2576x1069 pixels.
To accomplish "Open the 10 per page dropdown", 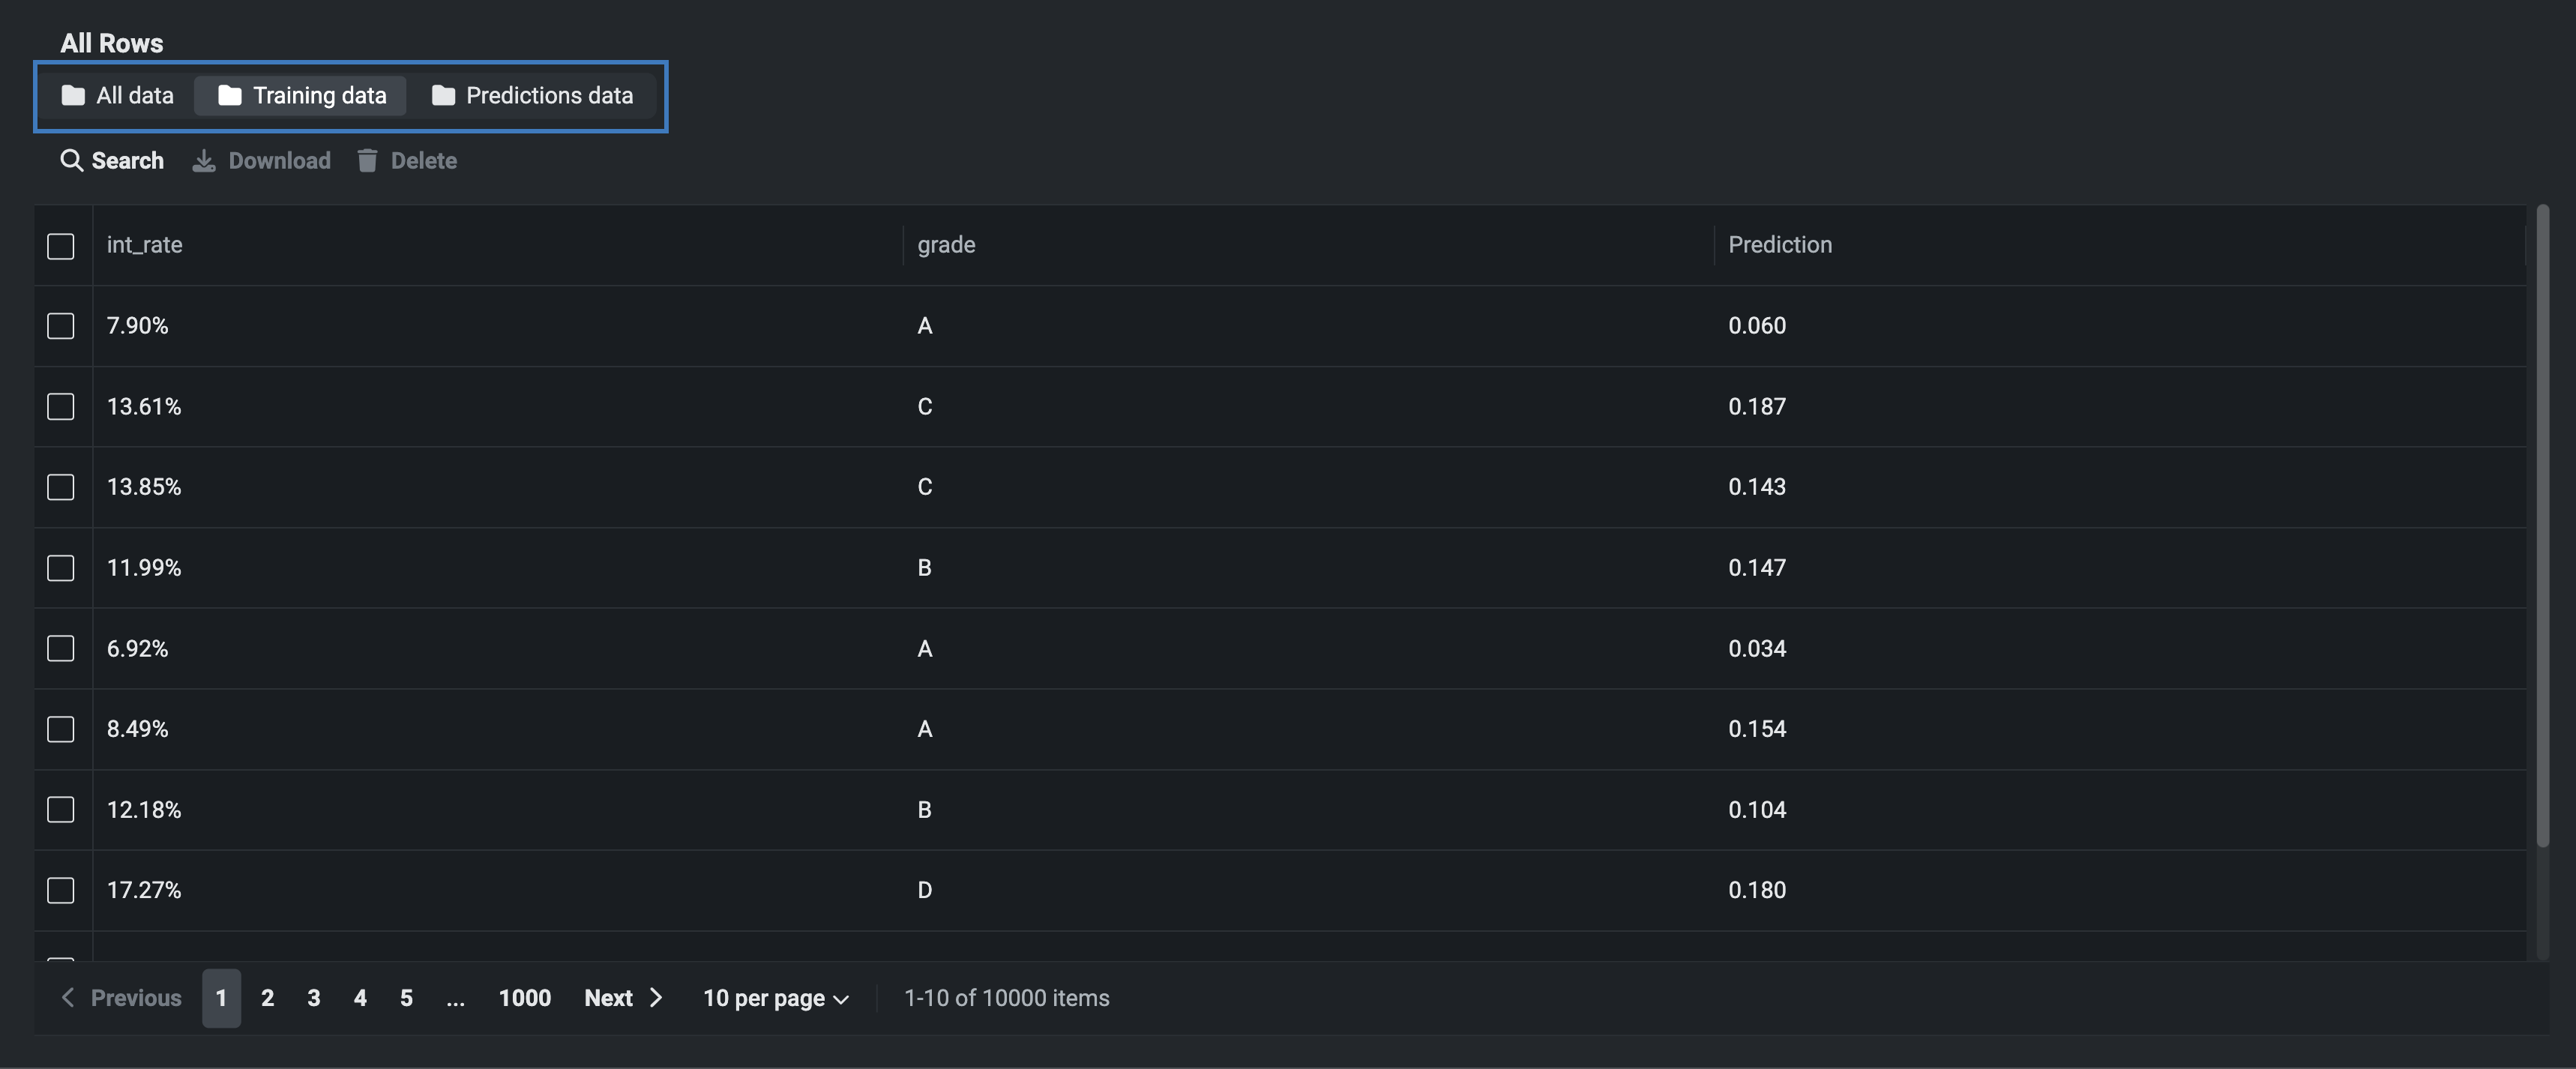I will click(775, 998).
